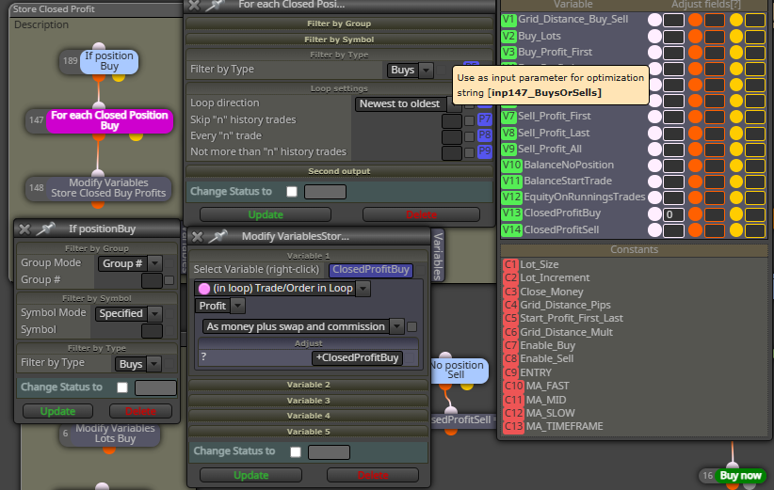Select the 6 Modify Variables Lots Buy block

(115, 434)
